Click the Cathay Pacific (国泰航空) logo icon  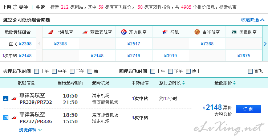click(x=234, y=32)
